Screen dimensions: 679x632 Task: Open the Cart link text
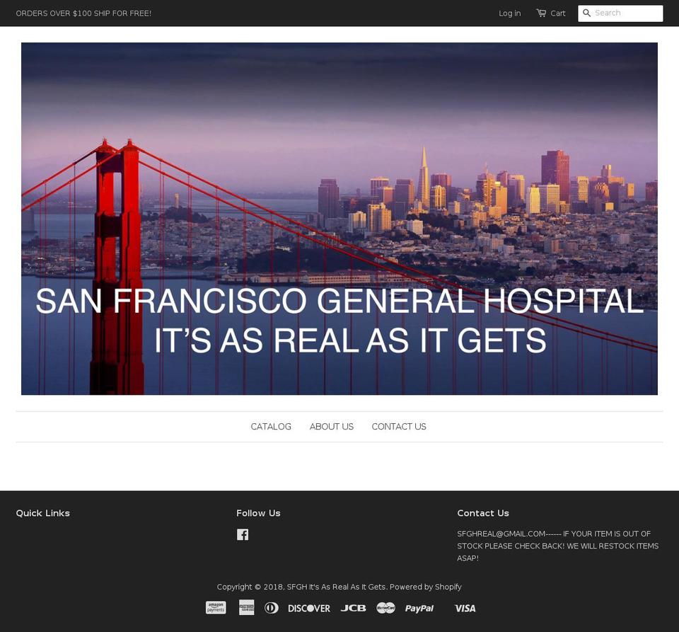coord(558,13)
